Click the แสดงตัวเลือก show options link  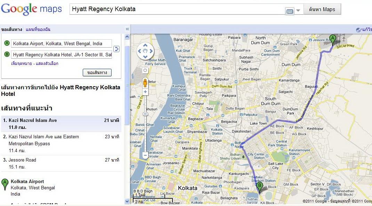[x=47, y=64]
